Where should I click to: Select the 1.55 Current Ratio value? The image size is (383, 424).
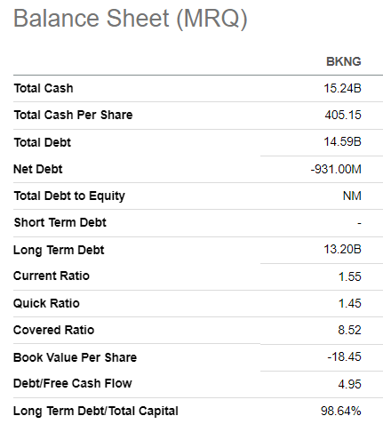[350, 276]
